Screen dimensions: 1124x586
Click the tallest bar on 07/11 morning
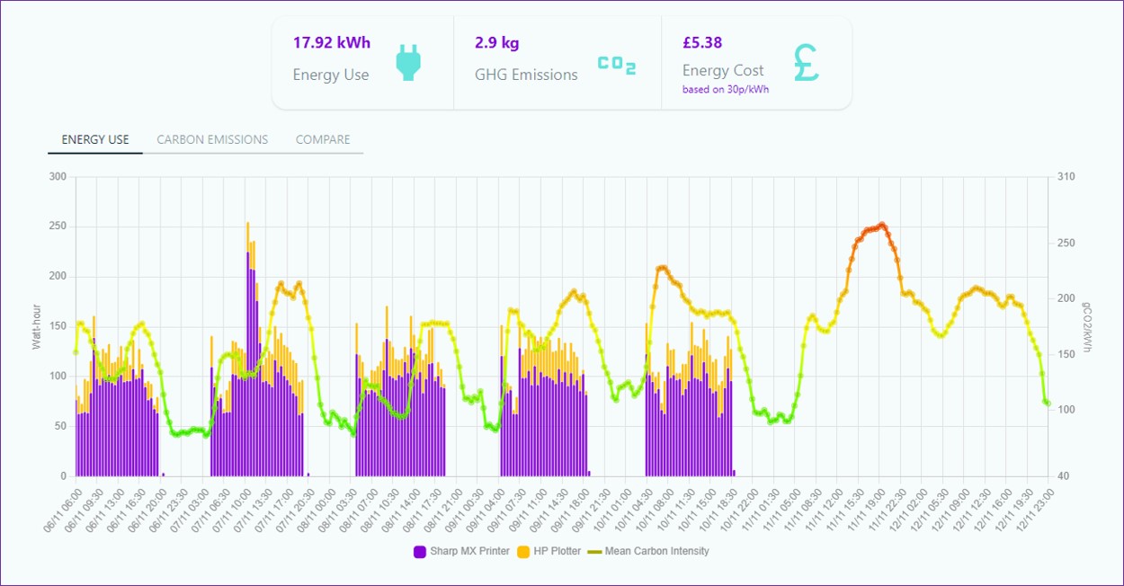click(247, 349)
